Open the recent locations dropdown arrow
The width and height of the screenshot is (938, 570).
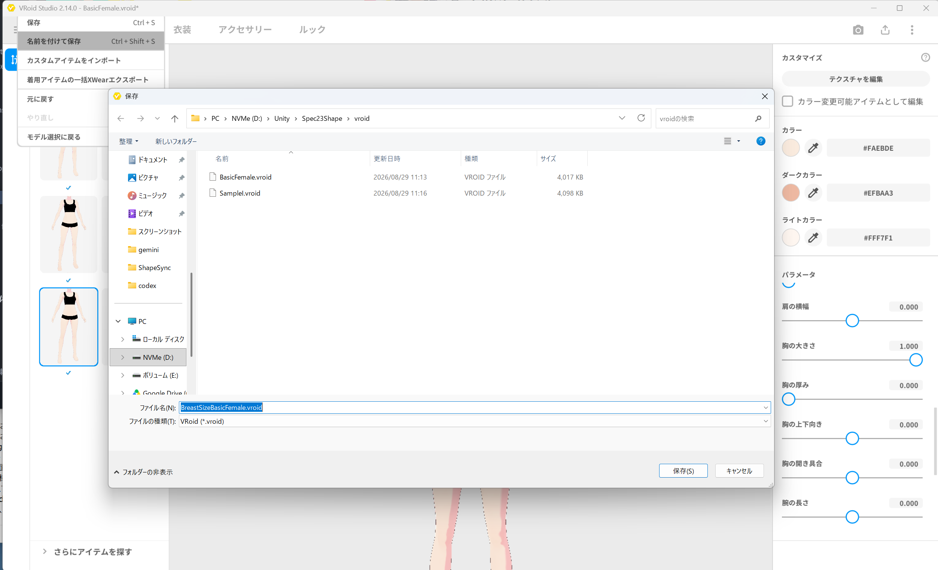point(157,118)
